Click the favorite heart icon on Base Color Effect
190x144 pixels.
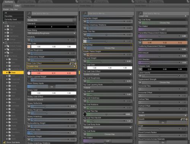[x=73, y=63]
